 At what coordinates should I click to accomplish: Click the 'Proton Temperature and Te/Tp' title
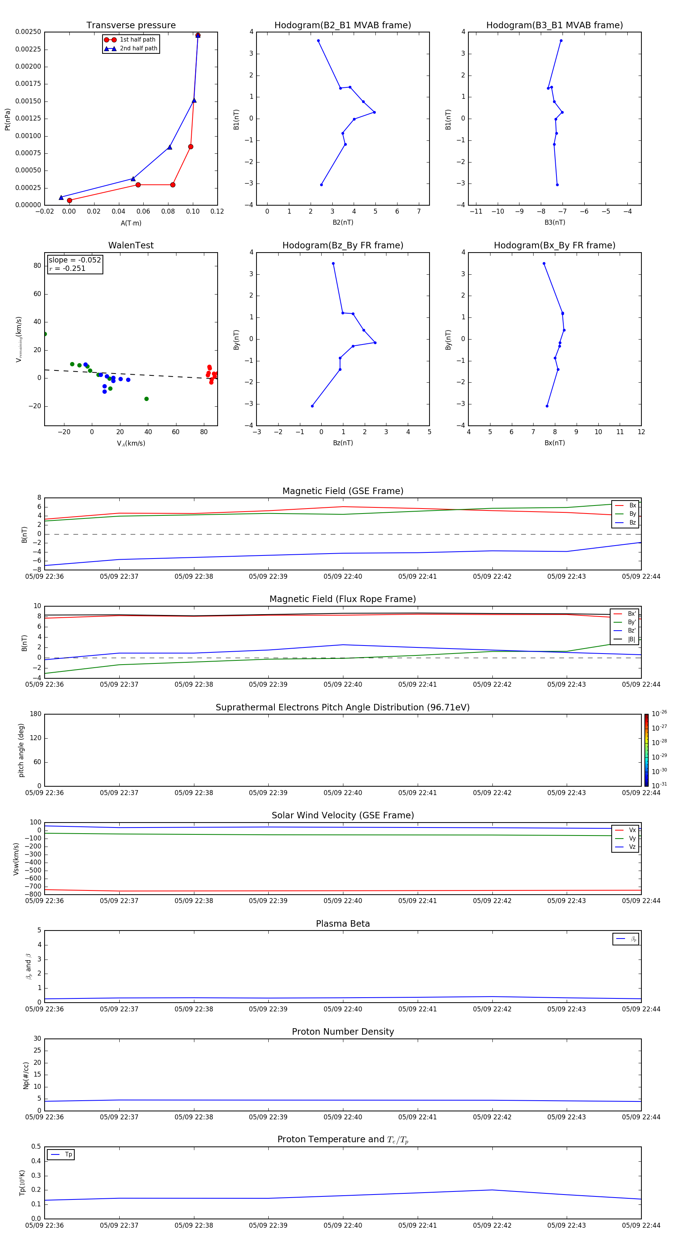coord(343,1140)
